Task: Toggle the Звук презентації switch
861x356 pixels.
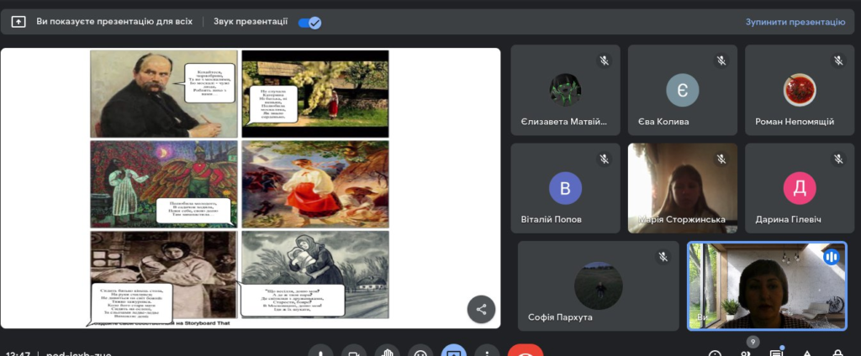Action: [x=309, y=23]
